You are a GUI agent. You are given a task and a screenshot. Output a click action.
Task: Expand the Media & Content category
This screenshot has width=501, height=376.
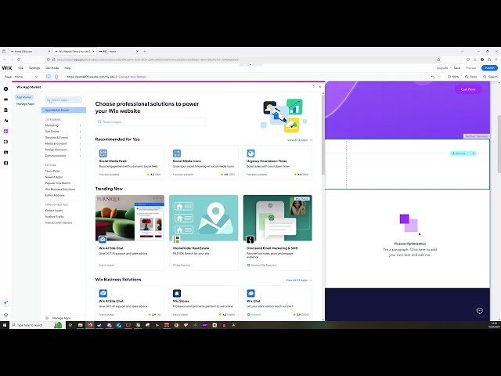point(63,143)
